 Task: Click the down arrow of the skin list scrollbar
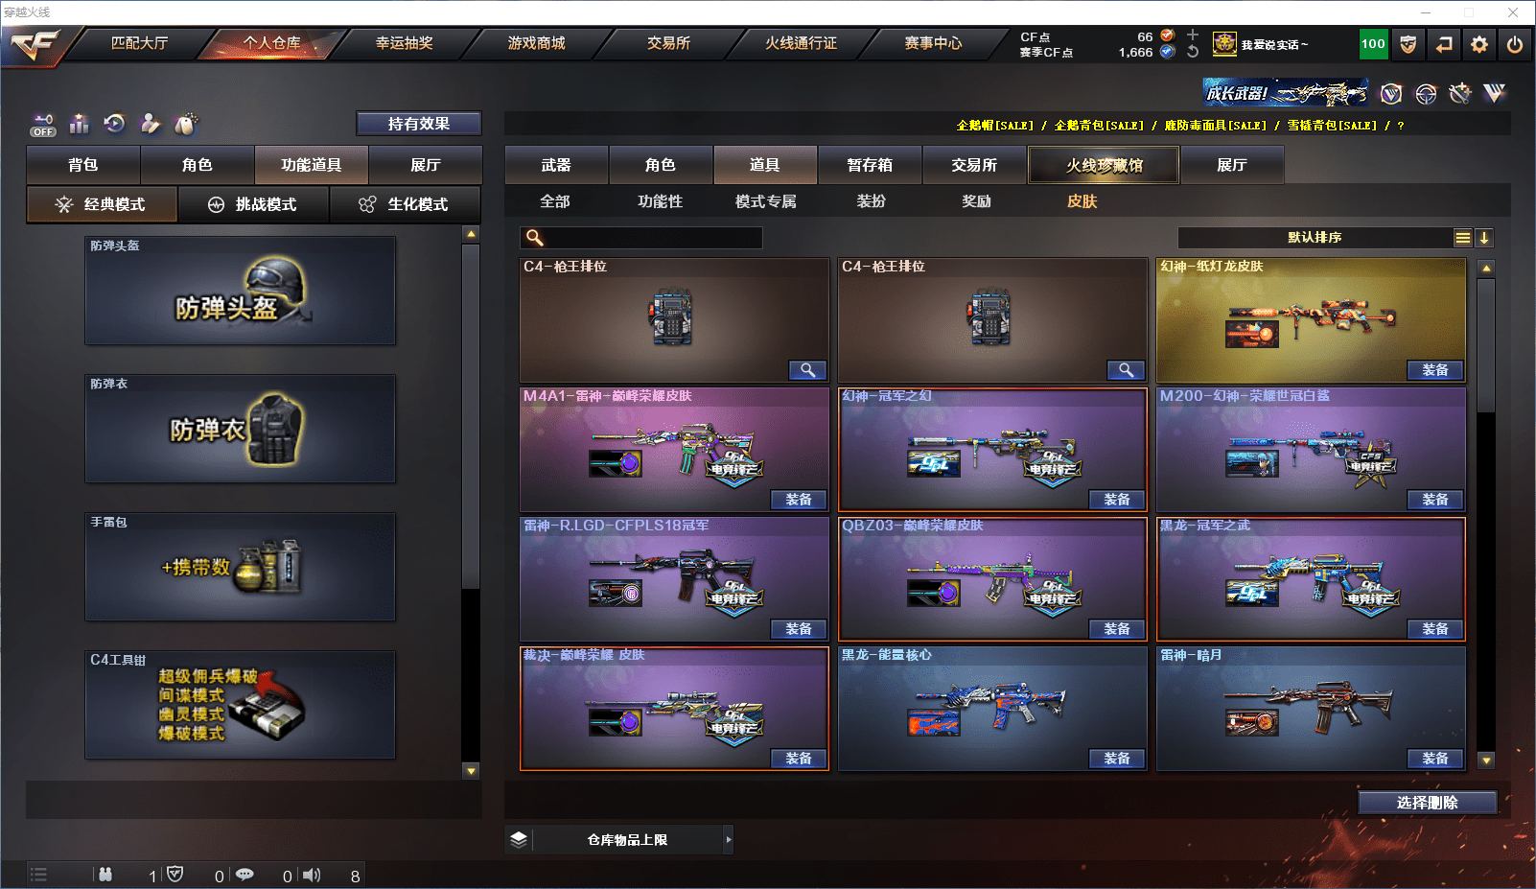click(1486, 760)
